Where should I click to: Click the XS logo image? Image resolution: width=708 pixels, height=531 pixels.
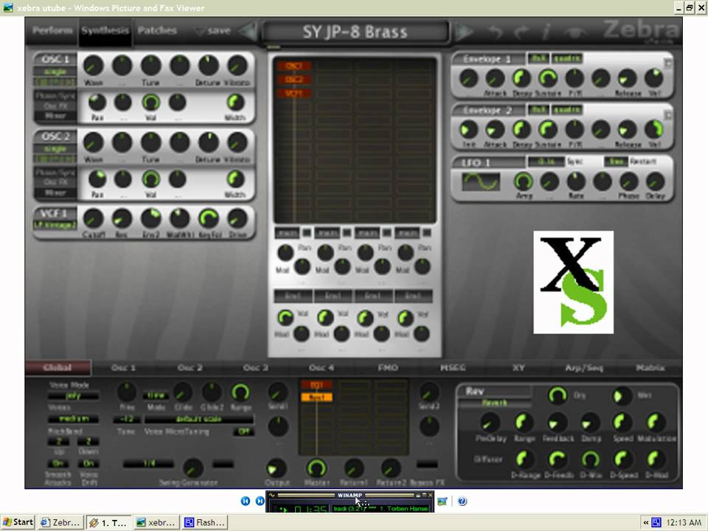[574, 282]
